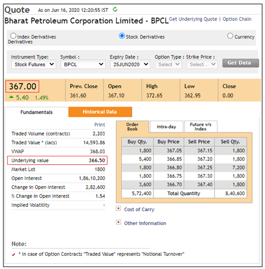
Task: Click the Underlying value 366.50
Action: point(97,160)
